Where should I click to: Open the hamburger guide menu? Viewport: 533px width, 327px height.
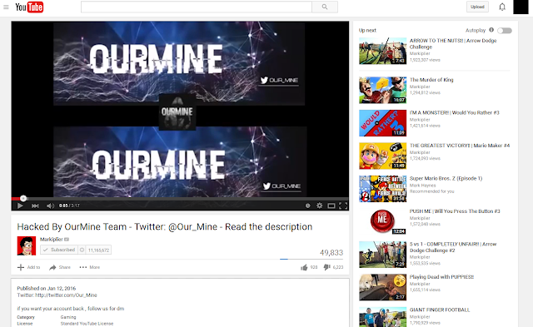pyautogui.click(x=6, y=7)
